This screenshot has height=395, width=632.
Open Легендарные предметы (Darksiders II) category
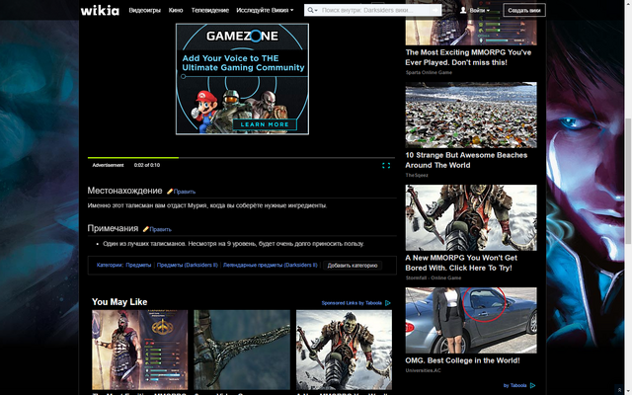tap(270, 266)
